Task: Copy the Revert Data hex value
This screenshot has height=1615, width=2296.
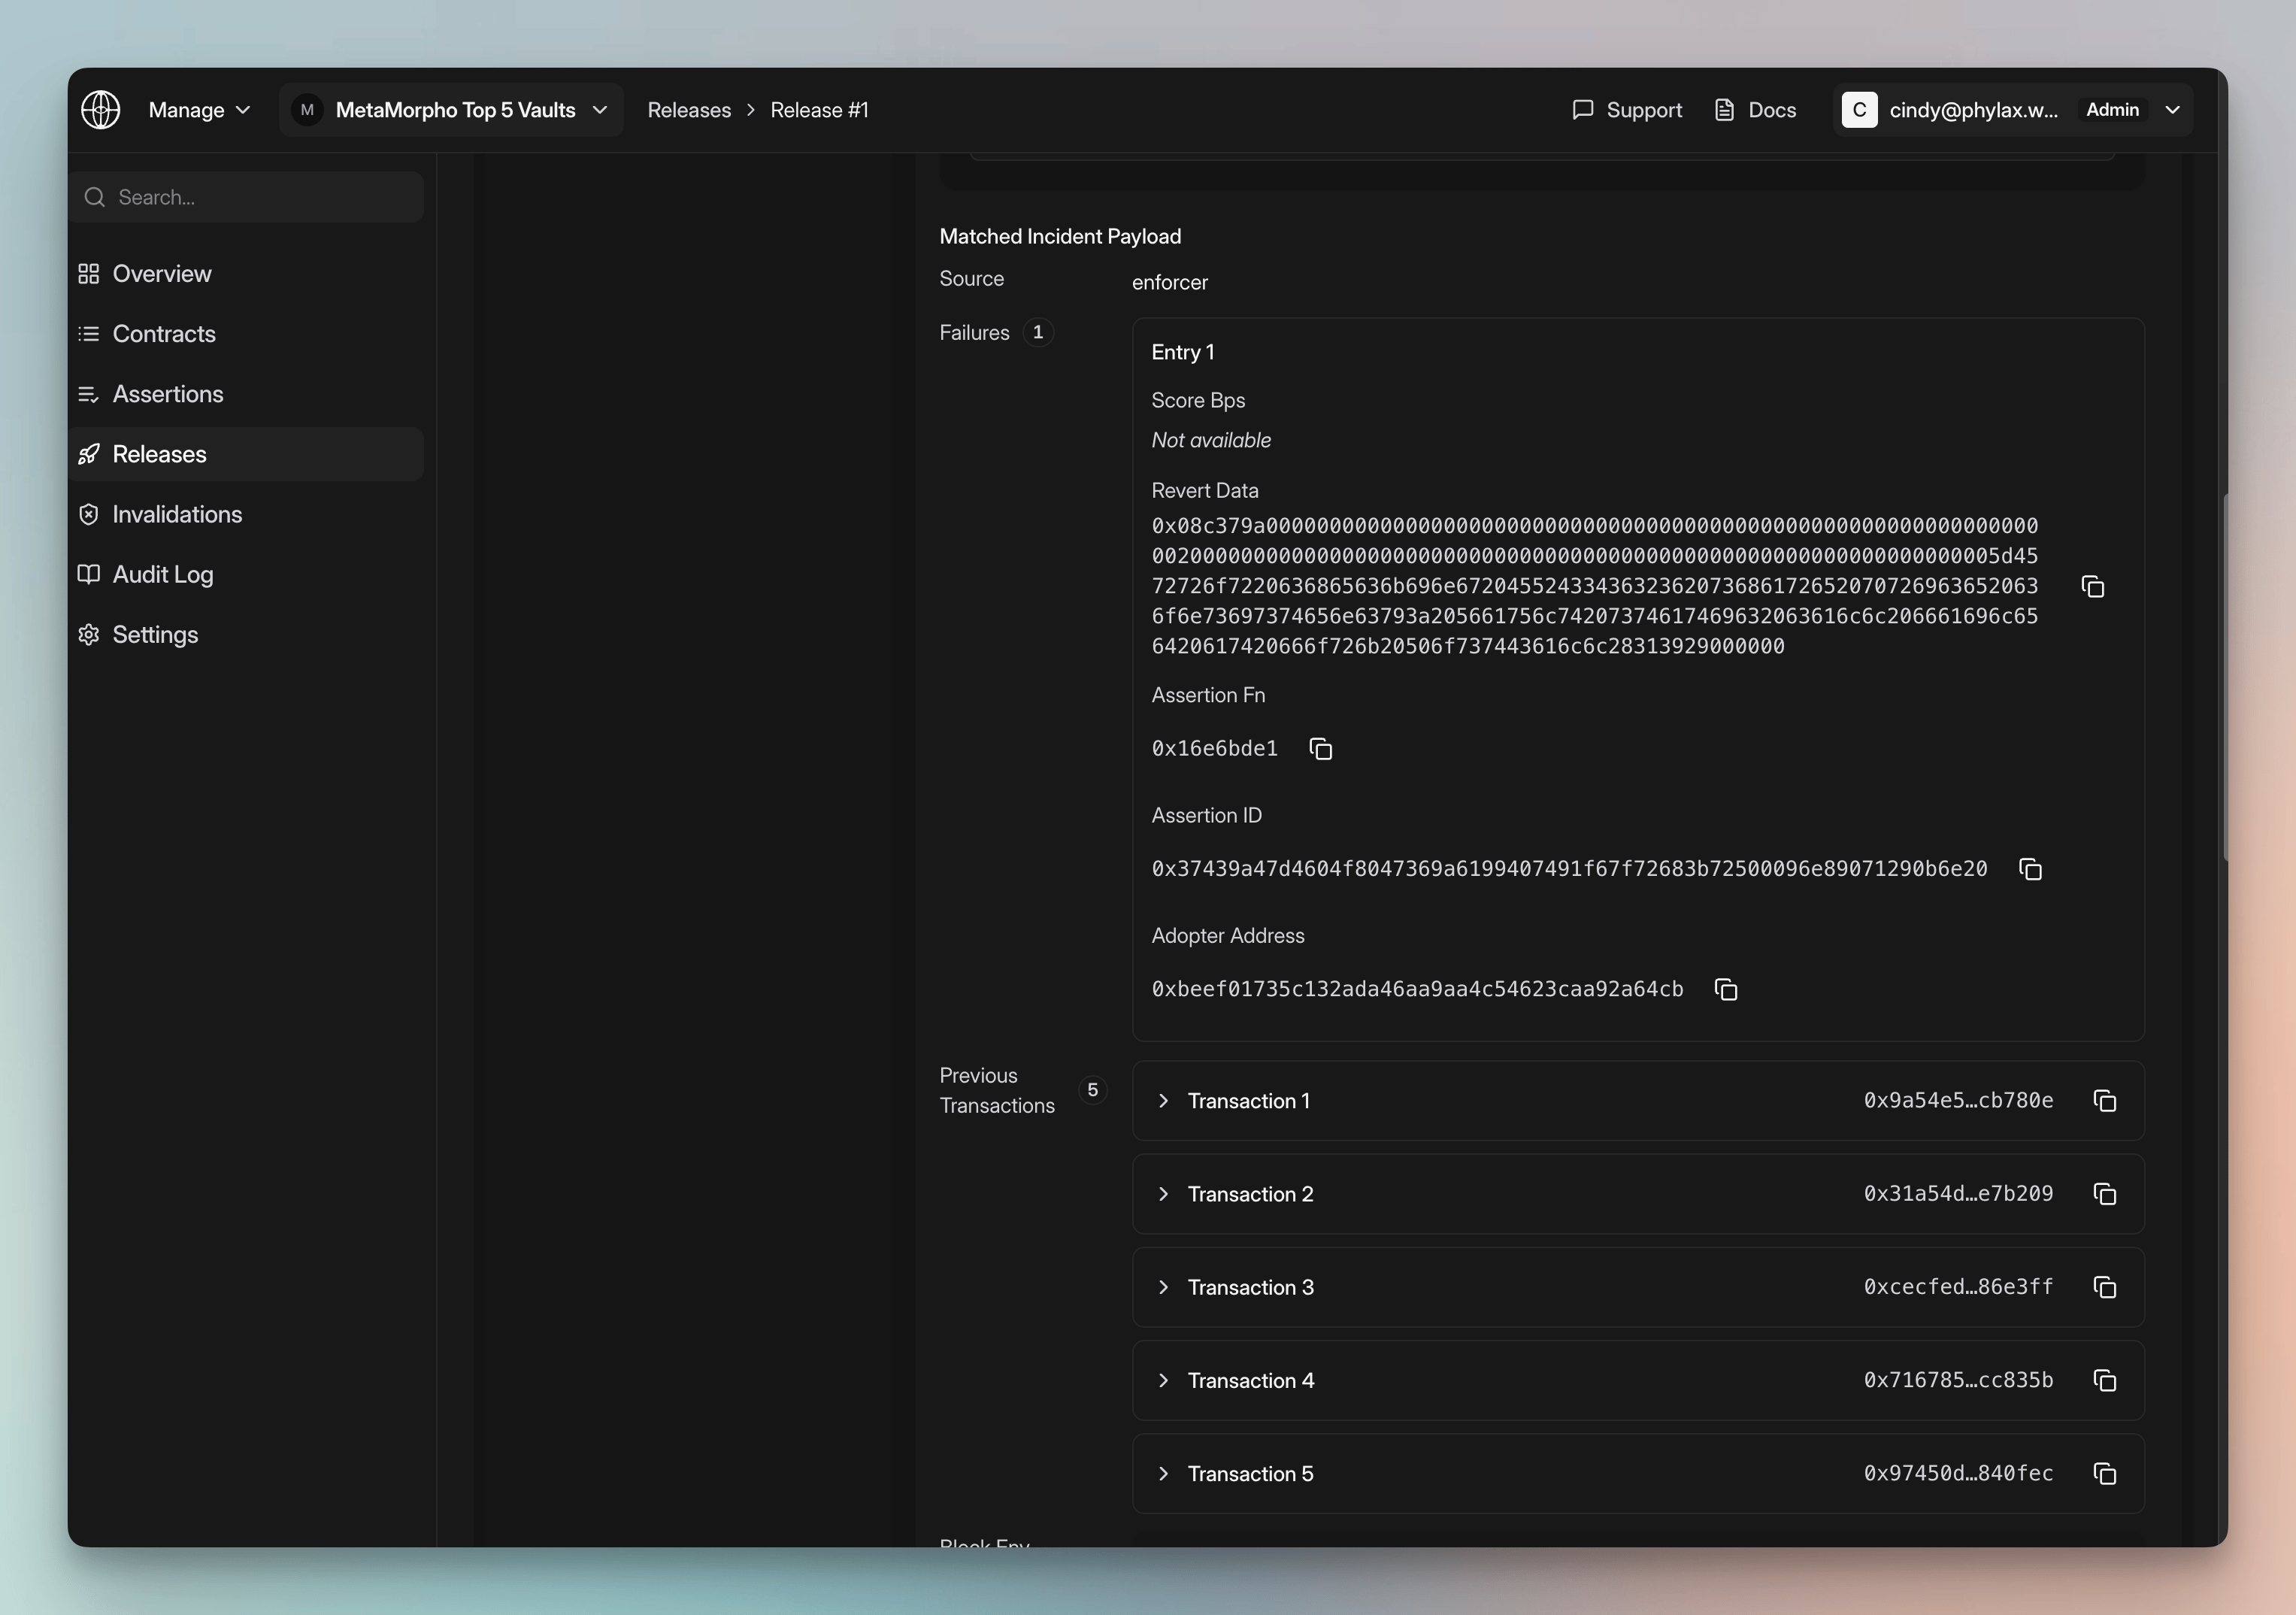Action: [x=2092, y=587]
